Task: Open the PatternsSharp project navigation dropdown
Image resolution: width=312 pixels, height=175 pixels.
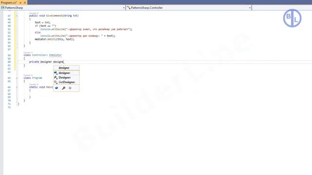Action: [x=123, y=8]
